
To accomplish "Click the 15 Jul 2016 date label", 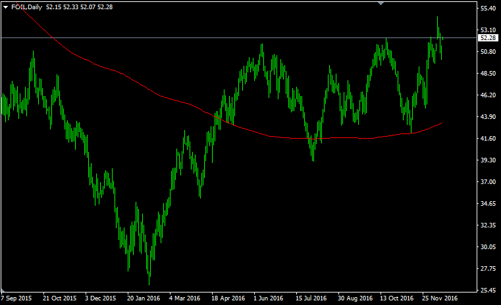I will [311, 298].
